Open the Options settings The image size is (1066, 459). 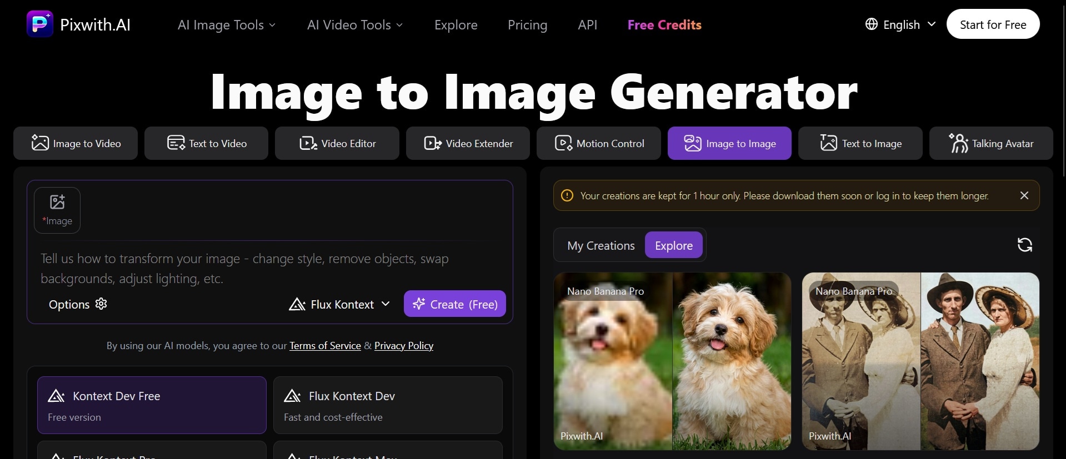tap(78, 304)
